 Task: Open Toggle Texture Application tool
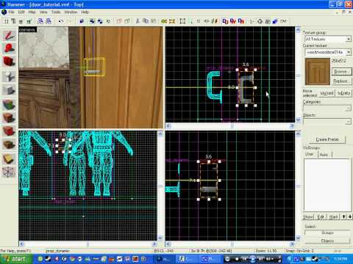click(9, 105)
